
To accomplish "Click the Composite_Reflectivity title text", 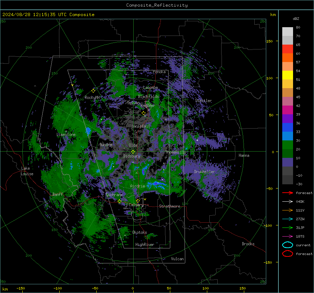I will click(157, 5).
